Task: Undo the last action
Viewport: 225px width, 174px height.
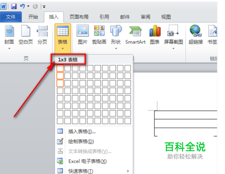Action: coord(22,6)
